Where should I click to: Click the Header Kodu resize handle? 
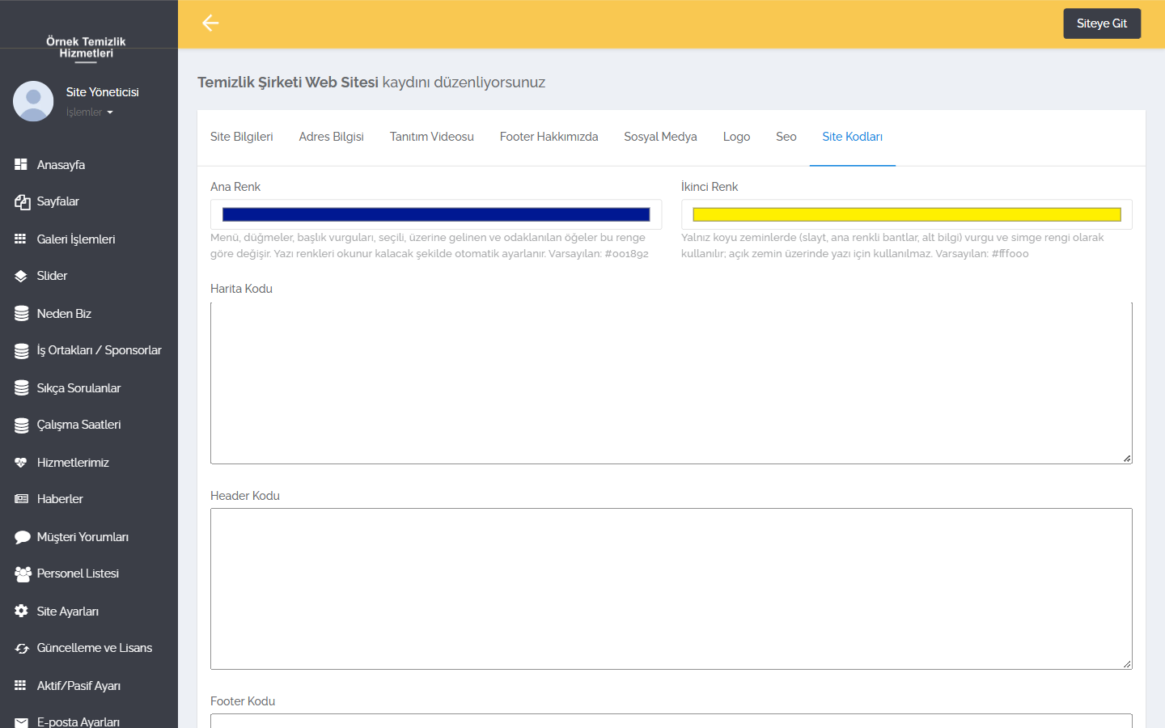coord(1126,664)
